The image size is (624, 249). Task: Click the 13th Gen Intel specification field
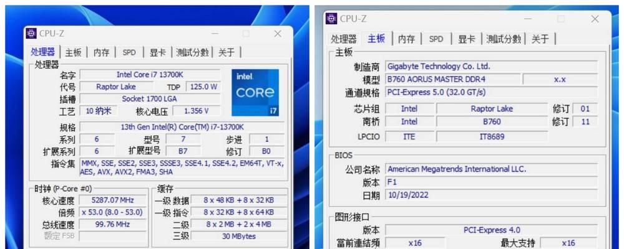coord(182,127)
